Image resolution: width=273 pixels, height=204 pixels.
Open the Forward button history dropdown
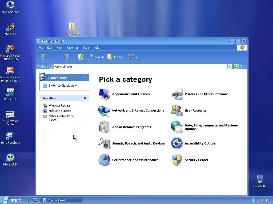tap(75, 57)
